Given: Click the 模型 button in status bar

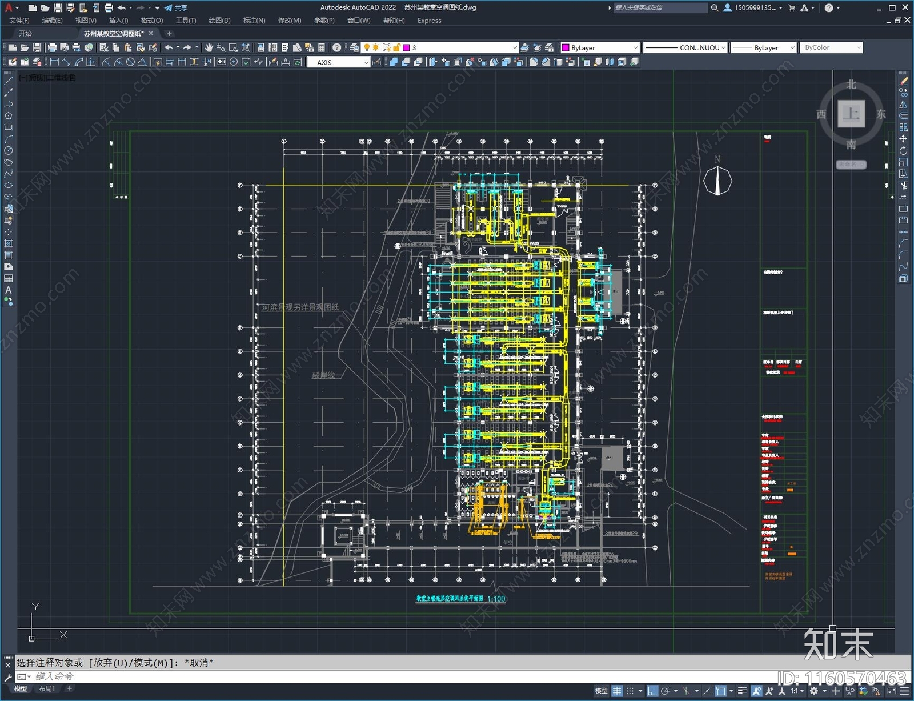Looking at the screenshot, I should 601,691.
